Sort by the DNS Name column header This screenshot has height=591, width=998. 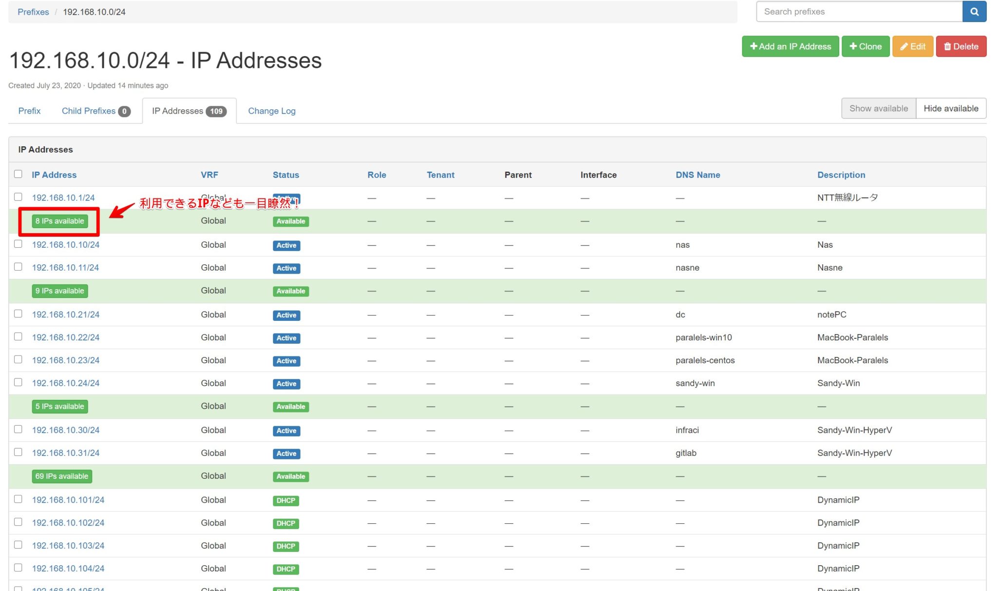click(x=697, y=175)
